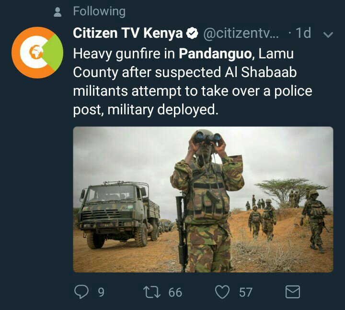345x310 pixels.
Task: Expand tweet options down-chevron
Action: click(328, 34)
